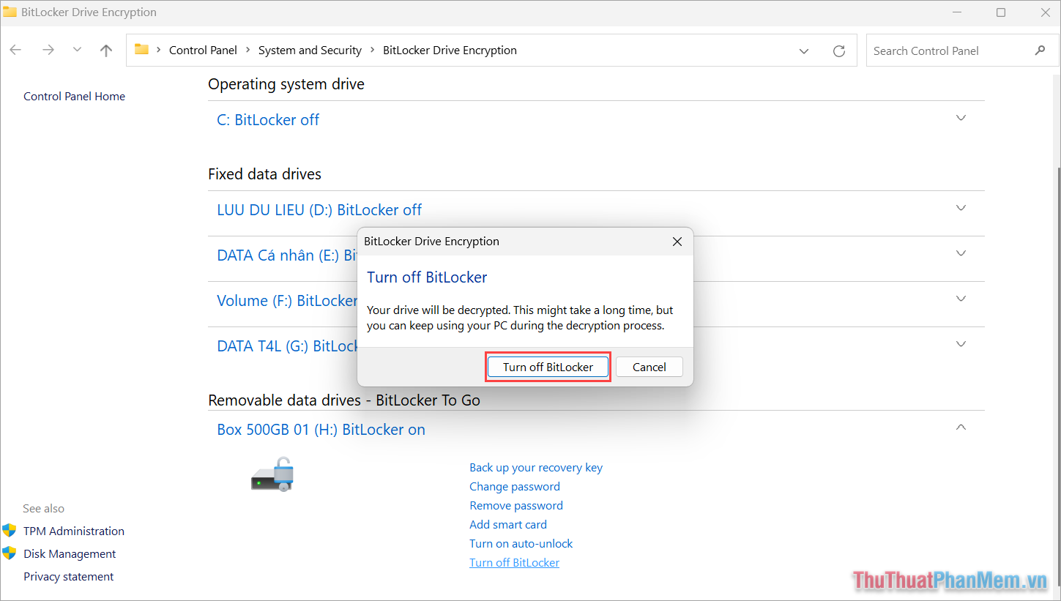Confirm with the Turn off BitLocker button
Image resolution: width=1061 pixels, height=601 pixels.
(548, 366)
